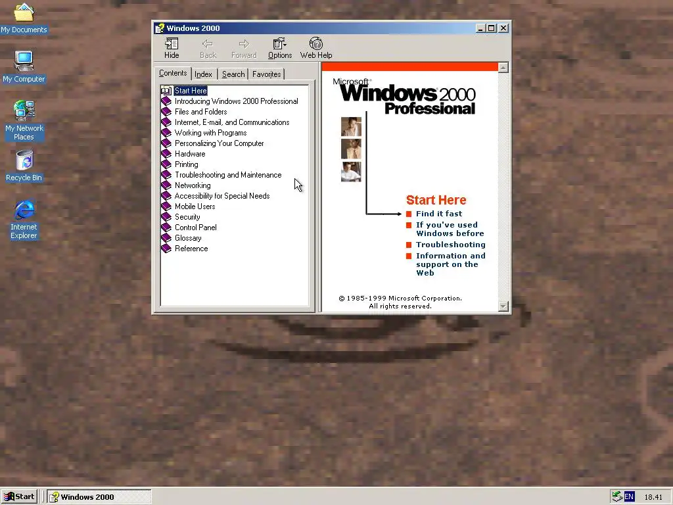
Task: Select 'Accessibility for Special Needs' text
Action: [x=222, y=196]
